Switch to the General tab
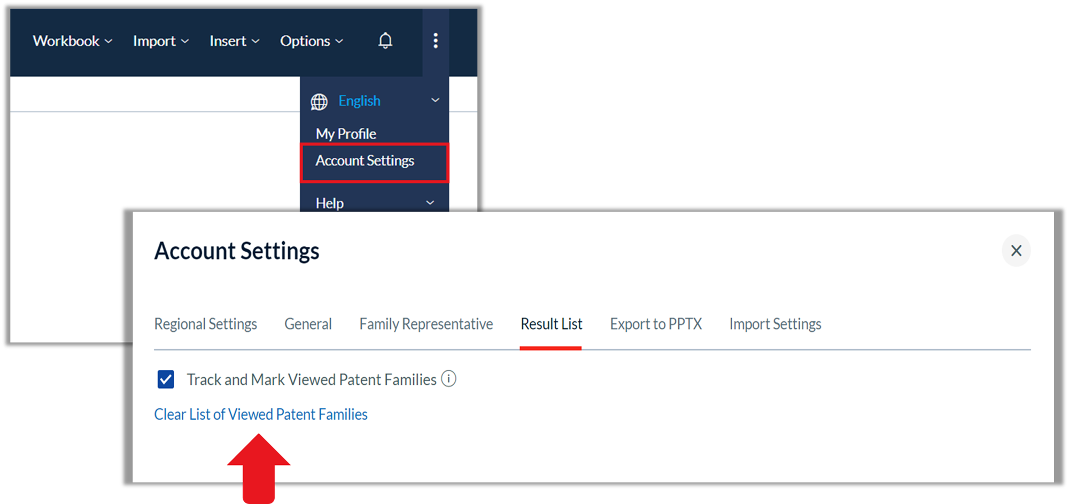Viewport: 1069px width, 504px height. [308, 324]
